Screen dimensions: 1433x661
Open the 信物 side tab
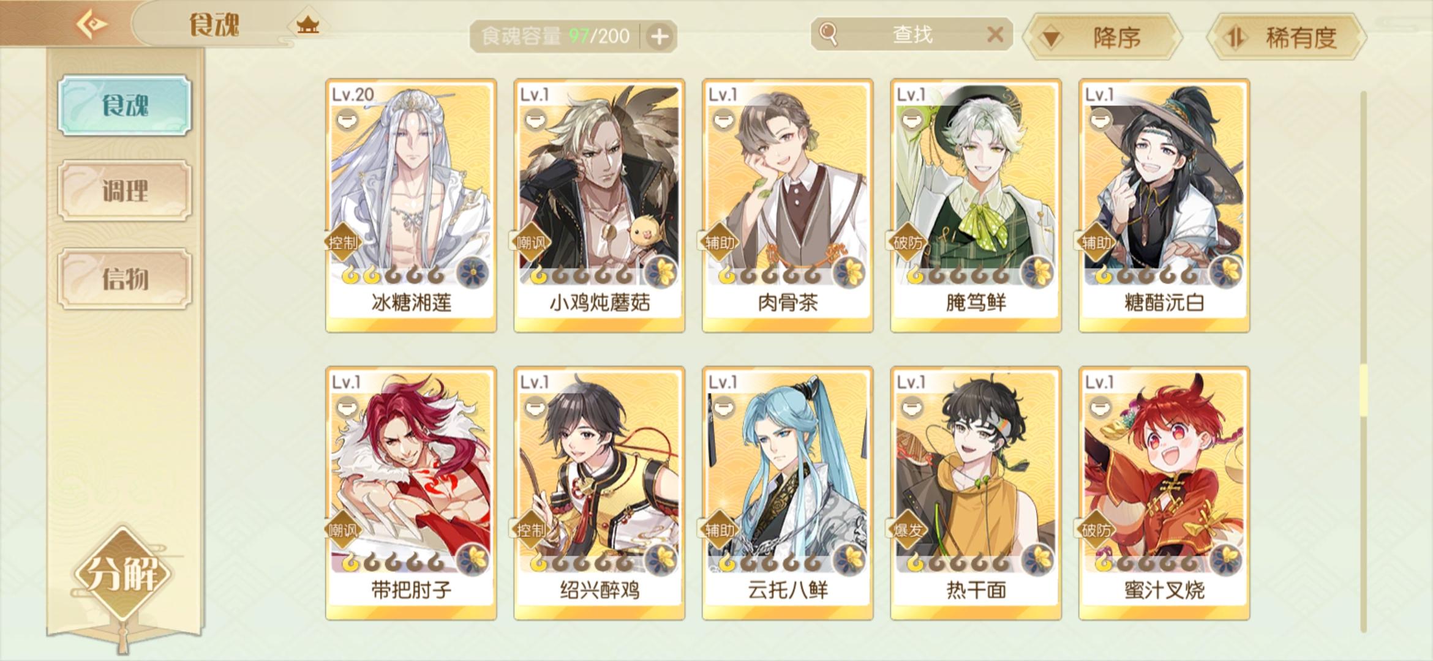tap(125, 278)
